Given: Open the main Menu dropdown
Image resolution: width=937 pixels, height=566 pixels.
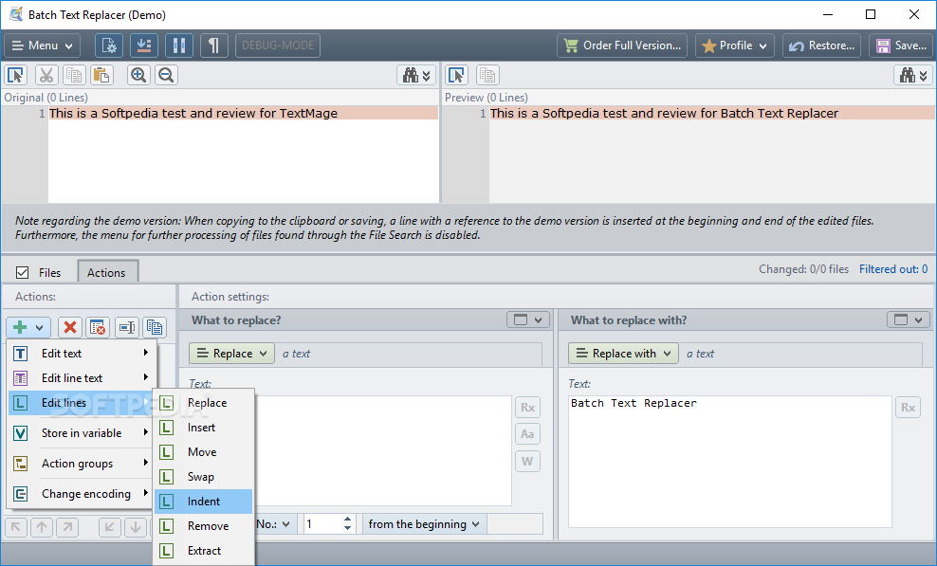Looking at the screenshot, I should click(42, 46).
